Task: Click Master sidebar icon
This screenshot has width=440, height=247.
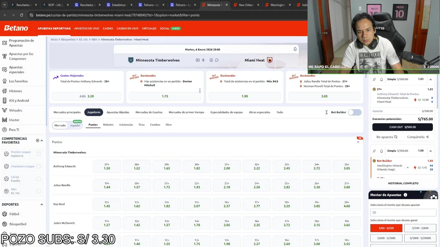Action: 4,120
